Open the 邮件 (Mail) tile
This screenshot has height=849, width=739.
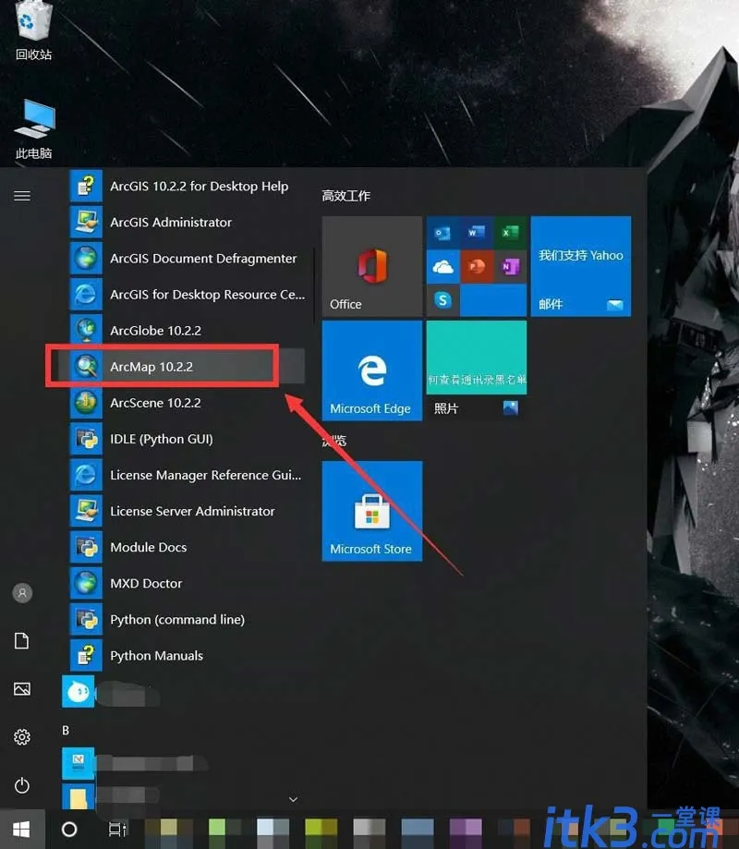pos(581,266)
